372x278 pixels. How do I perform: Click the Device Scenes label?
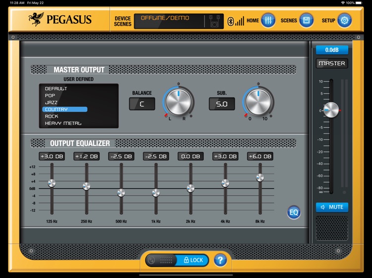coord(123,21)
